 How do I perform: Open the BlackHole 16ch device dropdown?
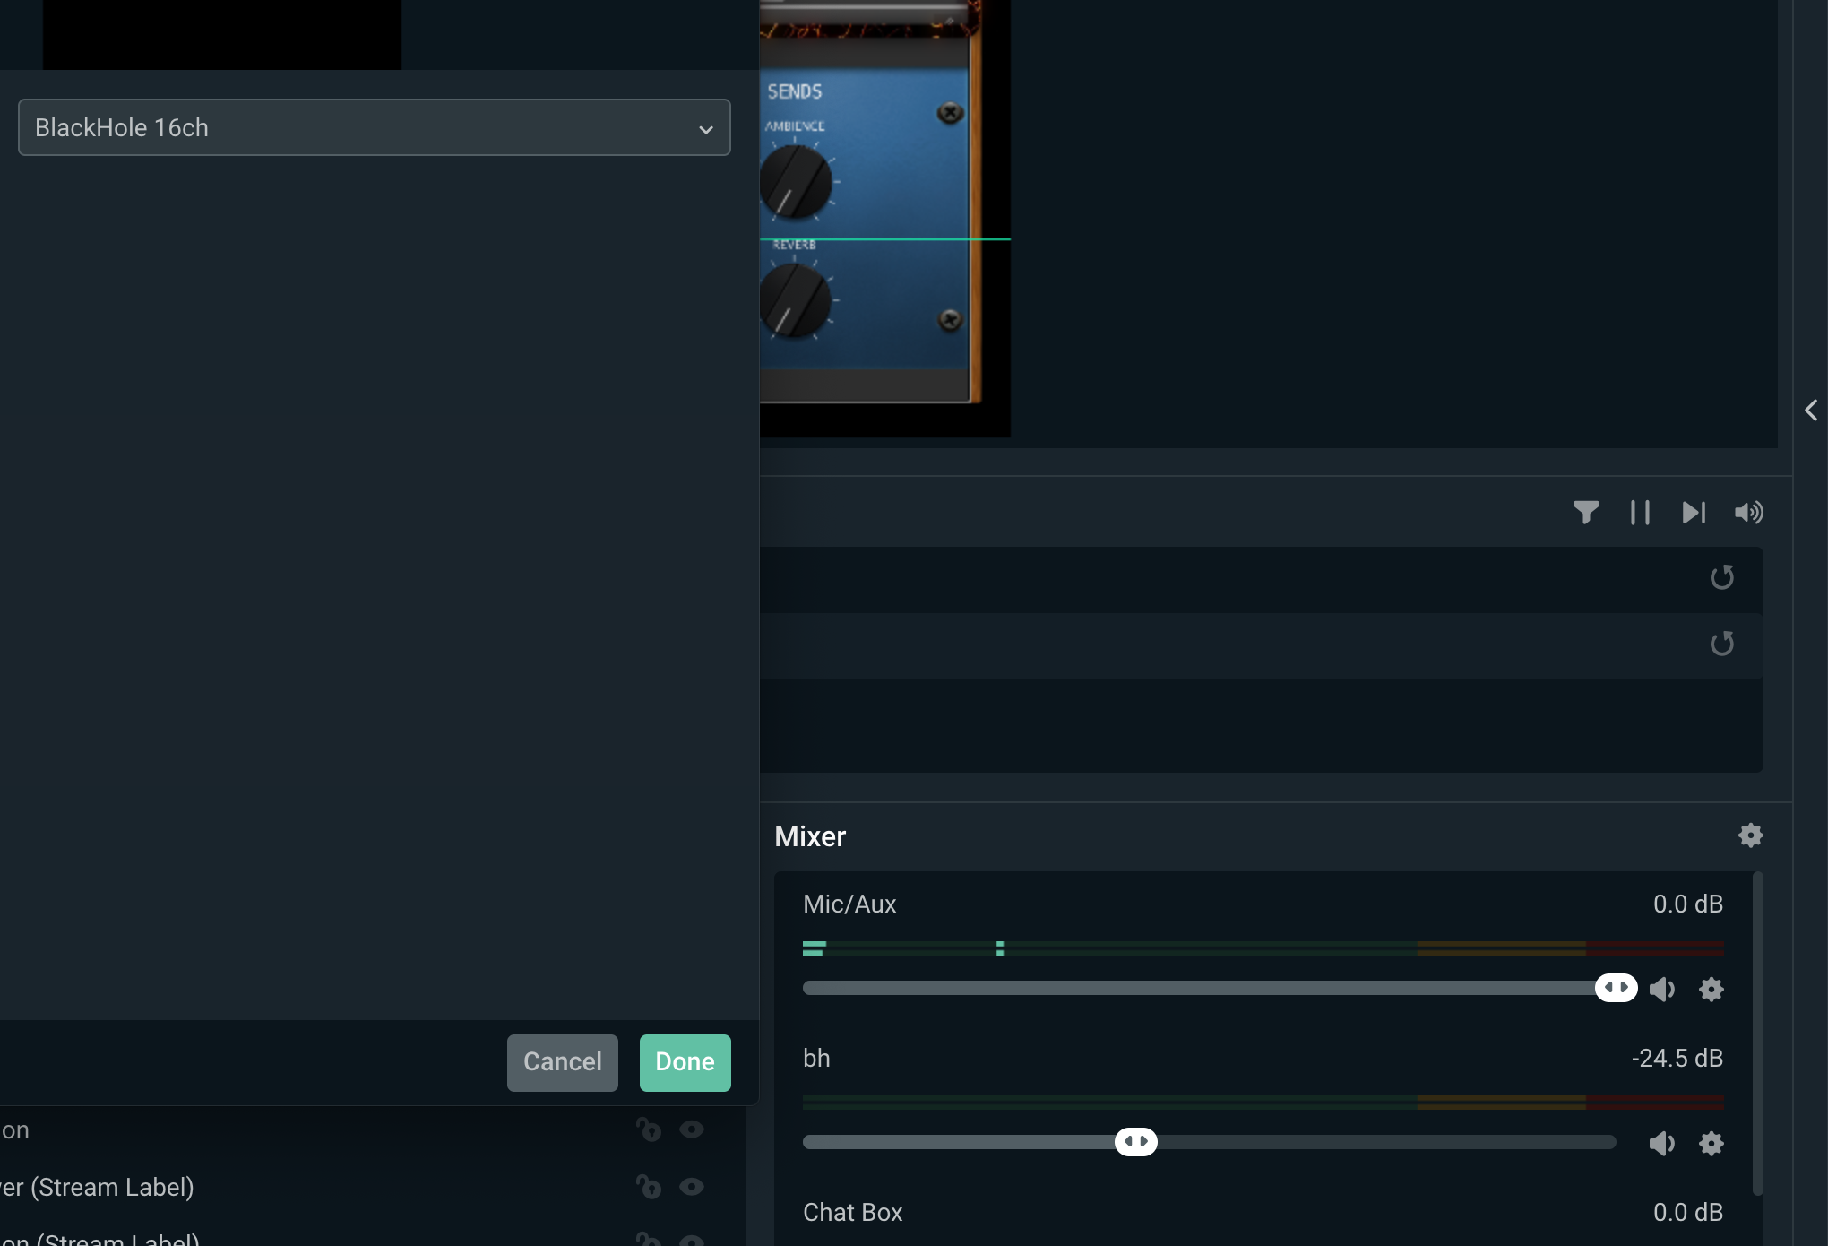pyautogui.click(x=374, y=127)
